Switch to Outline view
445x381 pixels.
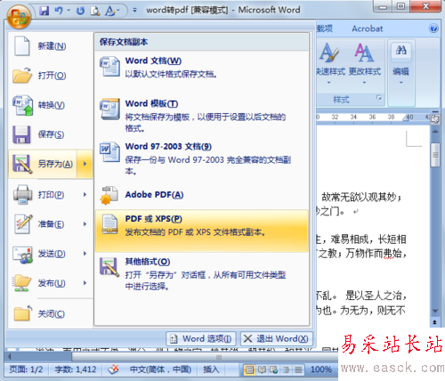coord(286,369)
